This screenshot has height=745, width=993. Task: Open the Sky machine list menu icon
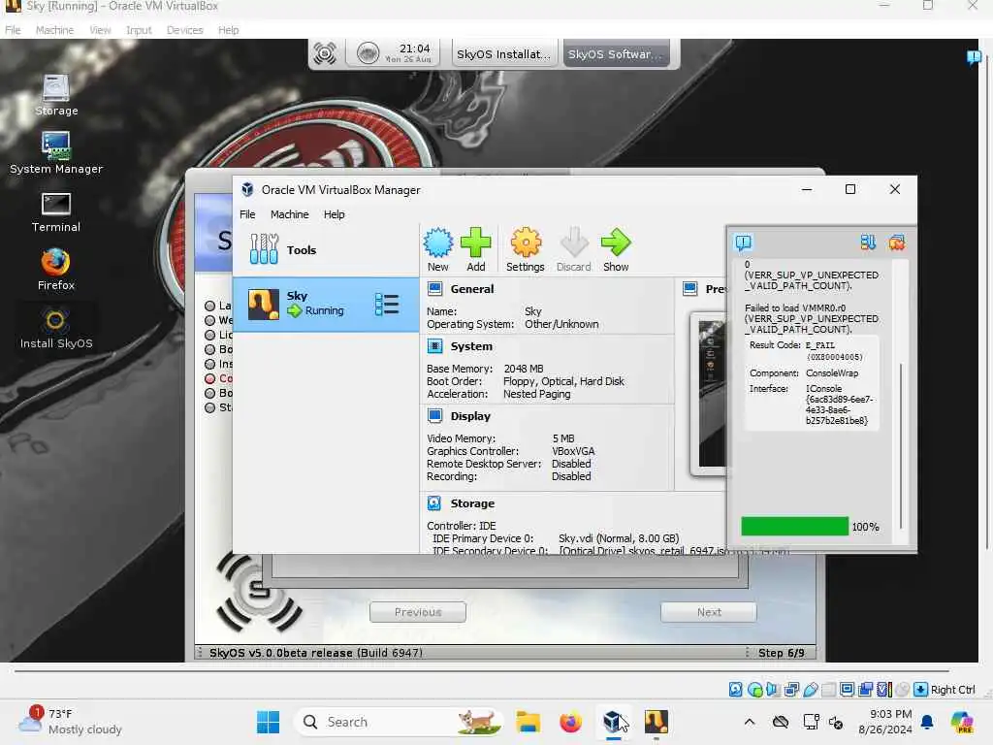pos(386,305)
